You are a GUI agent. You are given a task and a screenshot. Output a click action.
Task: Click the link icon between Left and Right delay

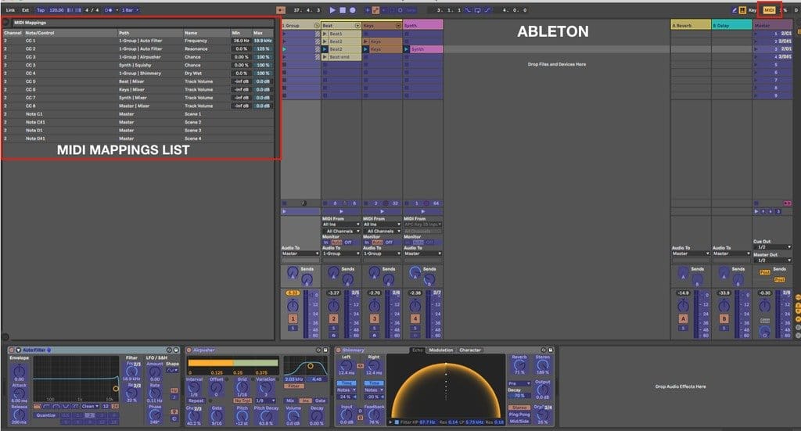coord(360,365)
